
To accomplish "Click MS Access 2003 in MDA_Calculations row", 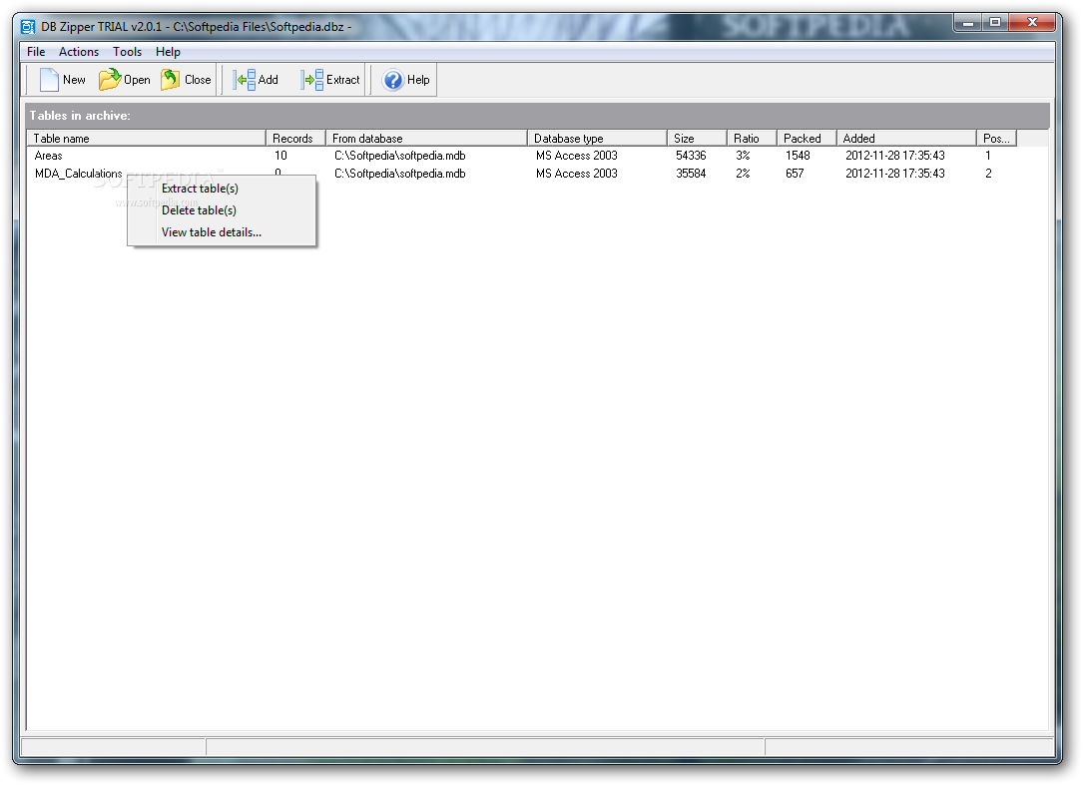I will 577,174.
